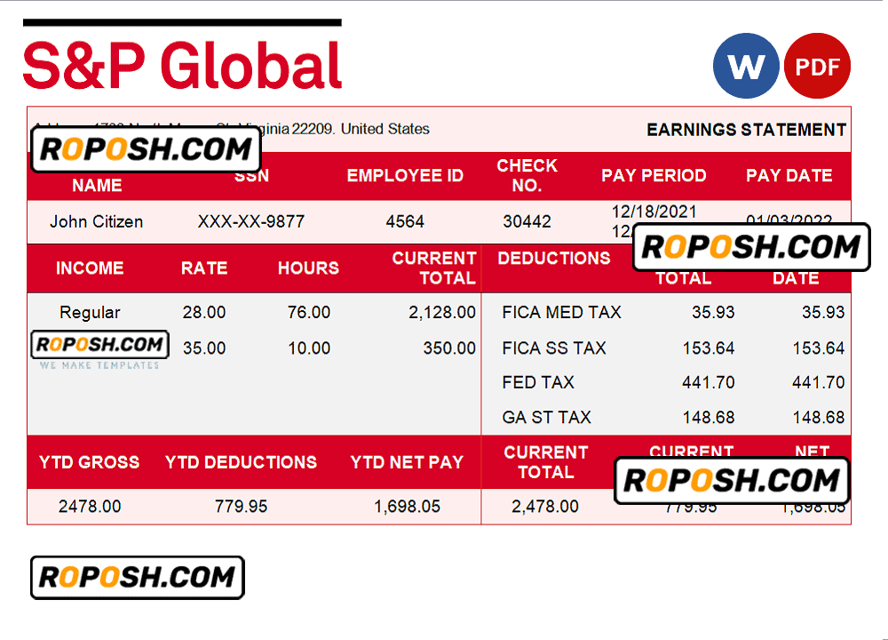
Task: Select the GA ST TAX deduction label
Action: 546,417
